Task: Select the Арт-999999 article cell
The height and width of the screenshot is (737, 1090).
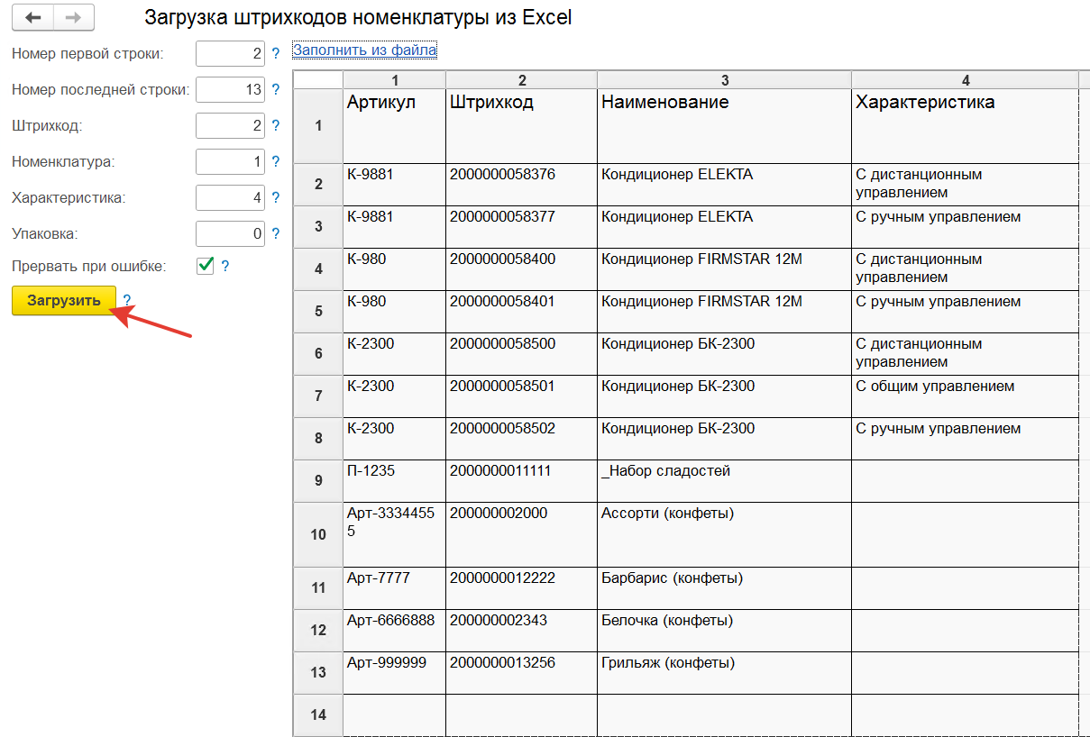Action: click(395, 673)
